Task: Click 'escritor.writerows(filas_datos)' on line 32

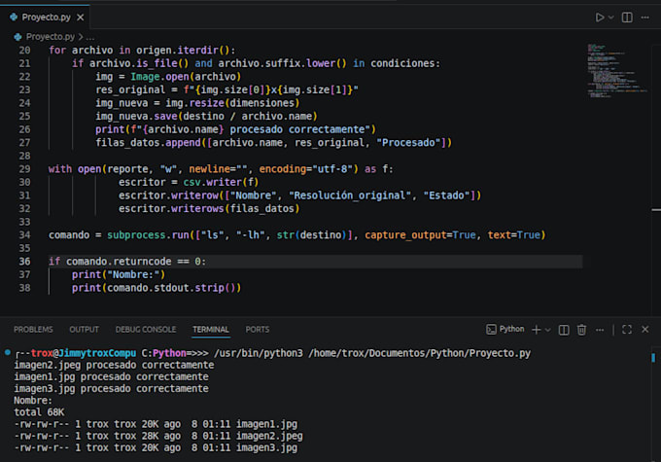Action: point(209,209)
